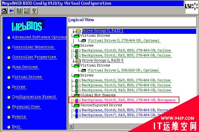This screenshot has height=132, width=199.
Task: Click the Virtual Drive 1 icon
Action: click(84, 71)
